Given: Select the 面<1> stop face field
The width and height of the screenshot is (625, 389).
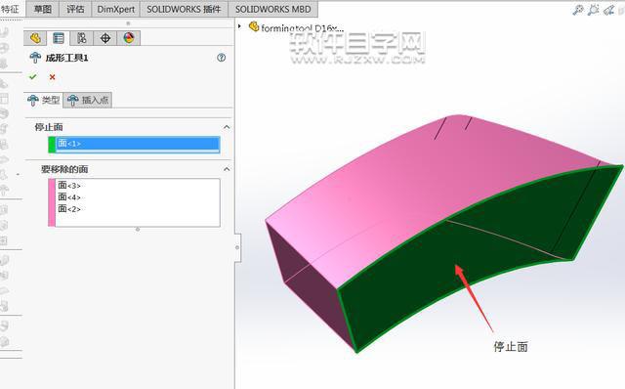Looking at the screenshot, I should click(138, 145).
